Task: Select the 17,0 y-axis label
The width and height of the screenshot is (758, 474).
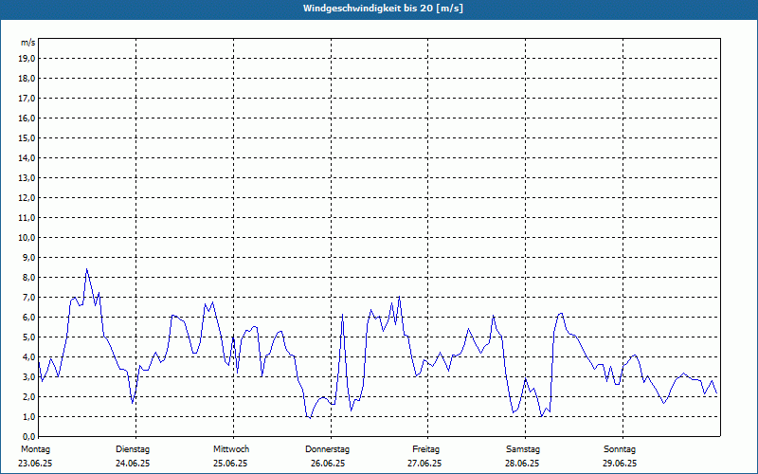Action: pyautogui.click(x=27, y=99)
